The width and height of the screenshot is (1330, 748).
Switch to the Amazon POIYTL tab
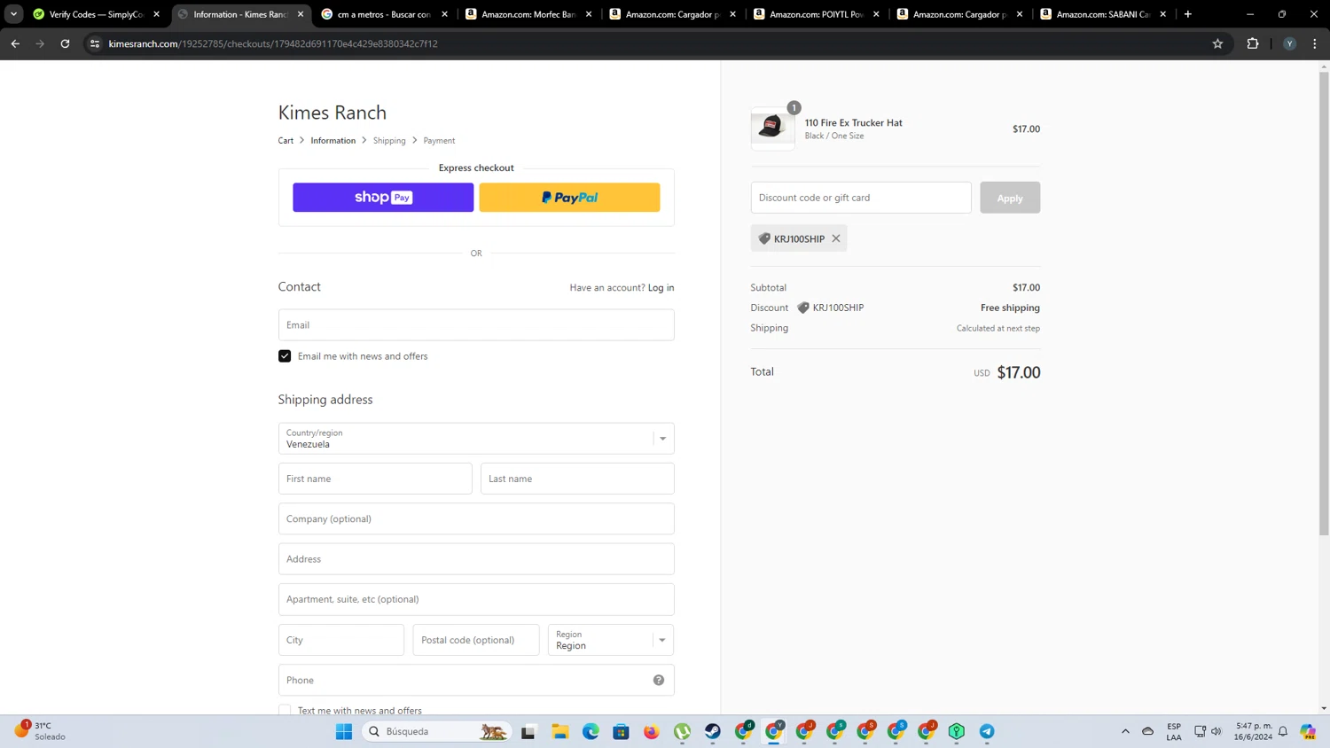tap(817, 14)
